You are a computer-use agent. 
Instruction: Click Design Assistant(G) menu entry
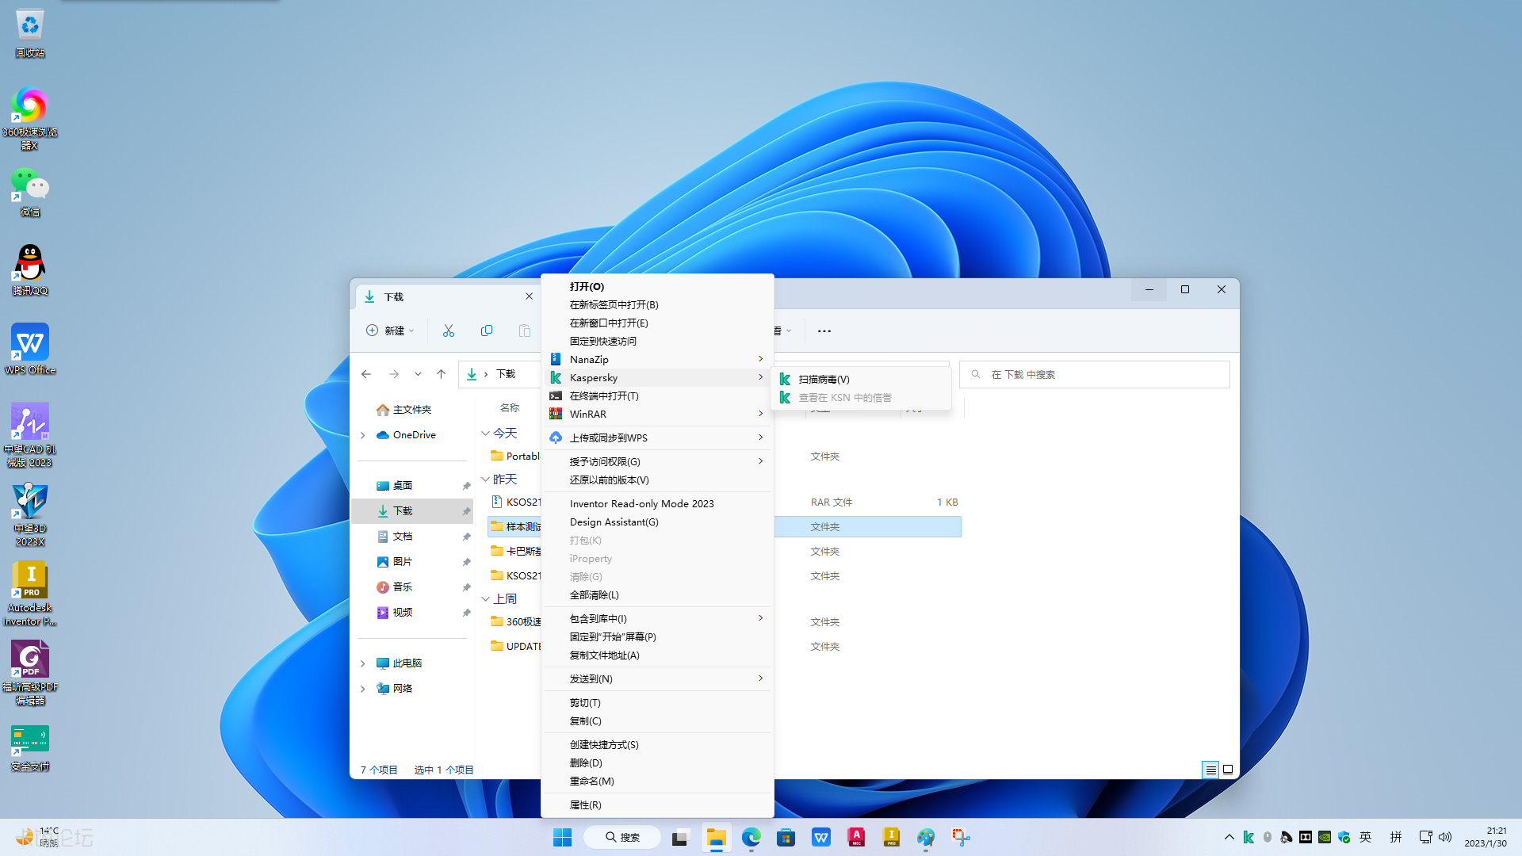(x=657, y=522)
